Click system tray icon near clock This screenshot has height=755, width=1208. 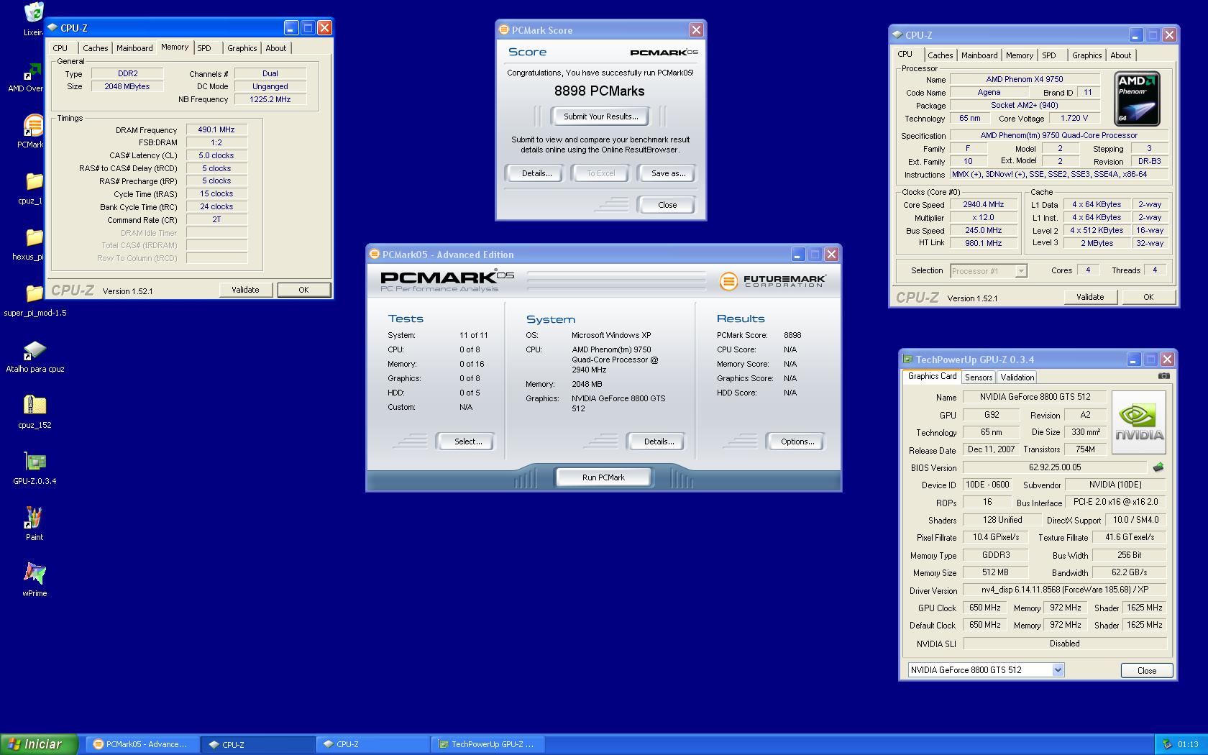(1167, 744)
